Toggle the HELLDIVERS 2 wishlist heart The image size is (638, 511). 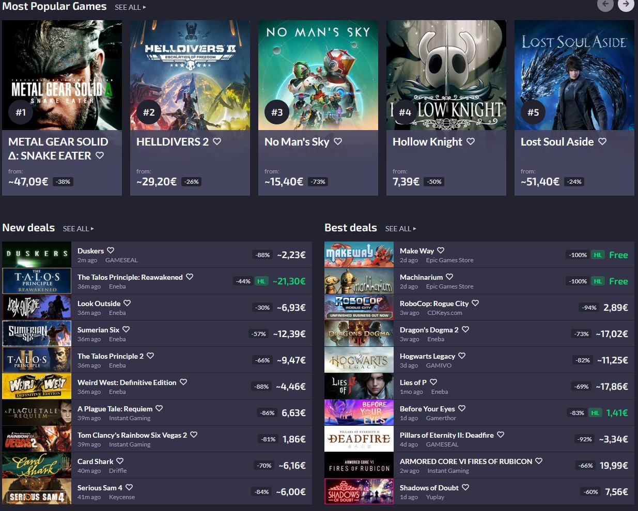(x=217, y=141)
